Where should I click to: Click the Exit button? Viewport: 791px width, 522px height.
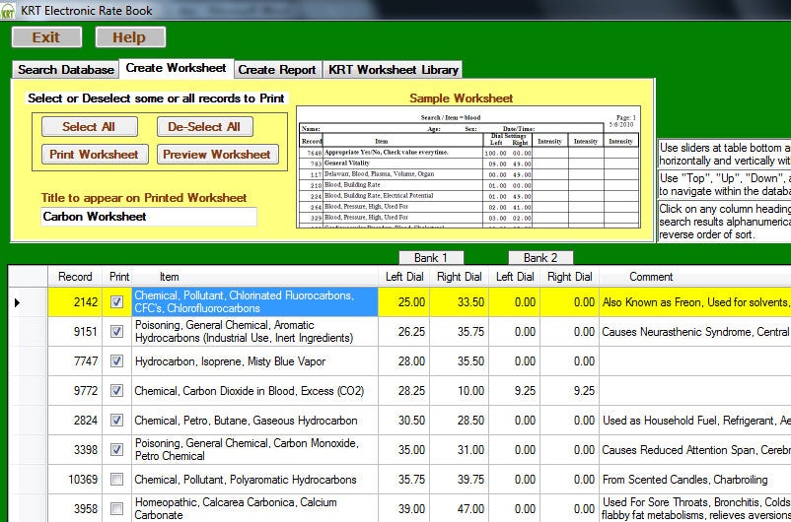tap(46, 37)
